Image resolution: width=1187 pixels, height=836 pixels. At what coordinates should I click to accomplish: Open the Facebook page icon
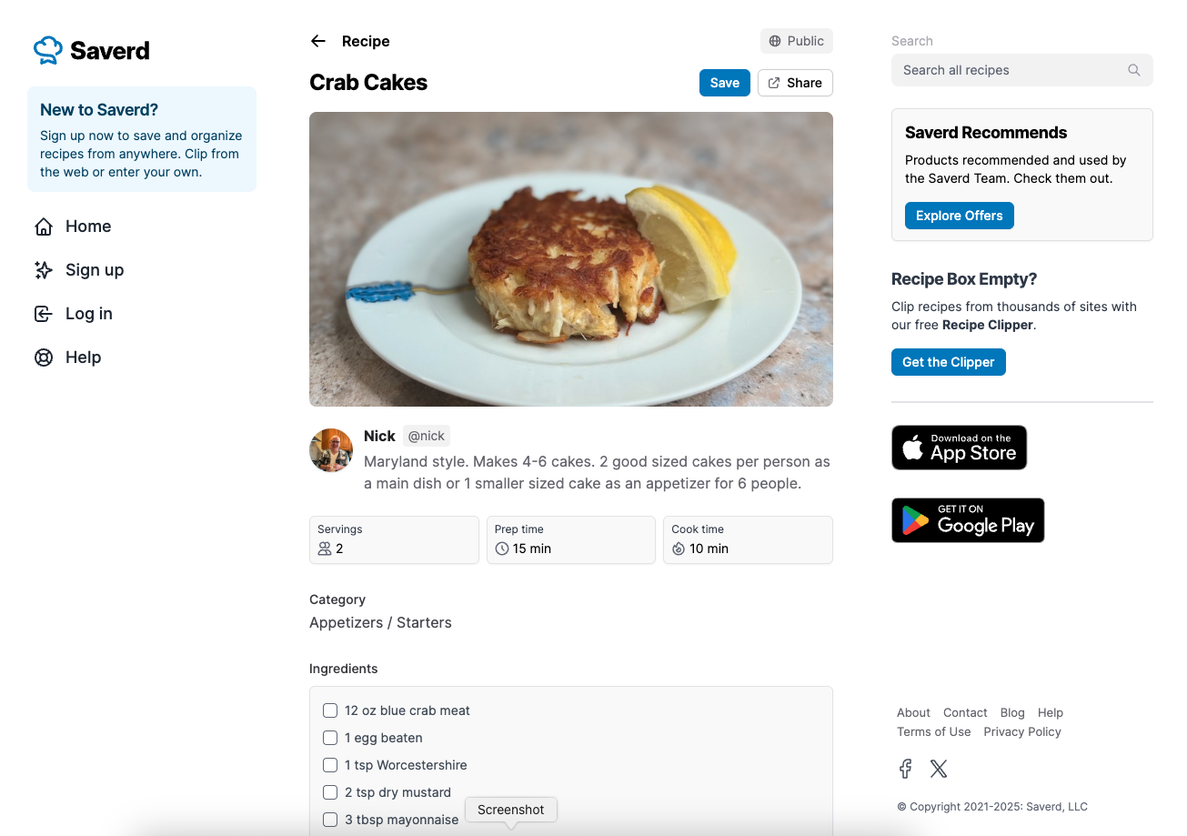coord(905,769)
